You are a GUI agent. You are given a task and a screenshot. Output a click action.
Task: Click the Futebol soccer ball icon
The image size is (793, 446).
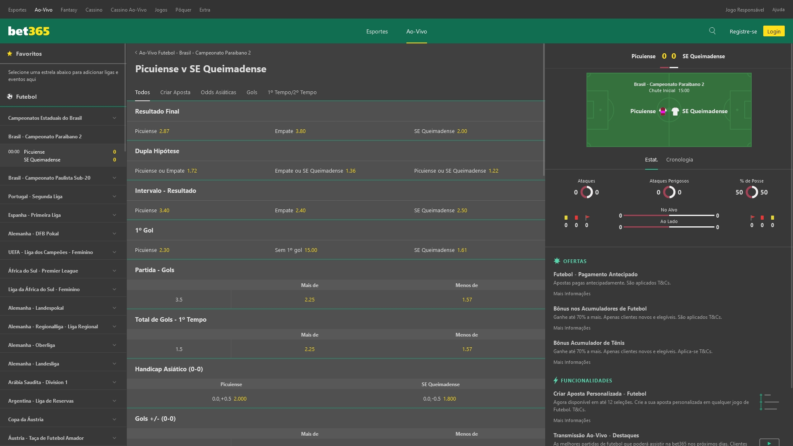[x=9, y=97]
